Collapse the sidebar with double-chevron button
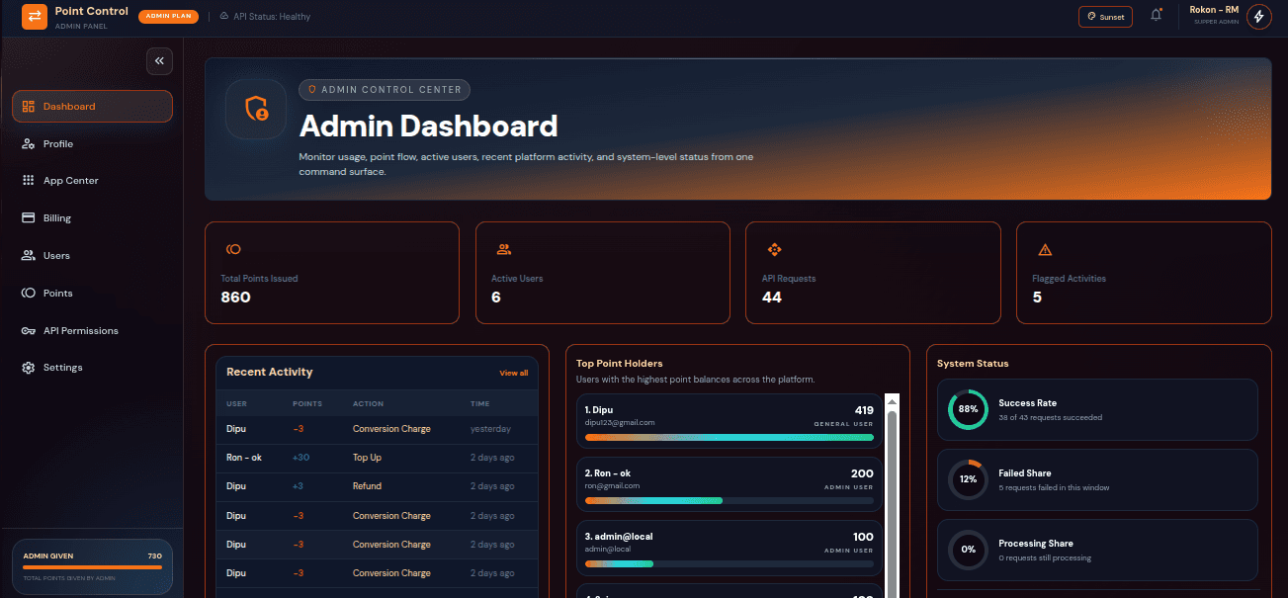 [x=159, y=61]
